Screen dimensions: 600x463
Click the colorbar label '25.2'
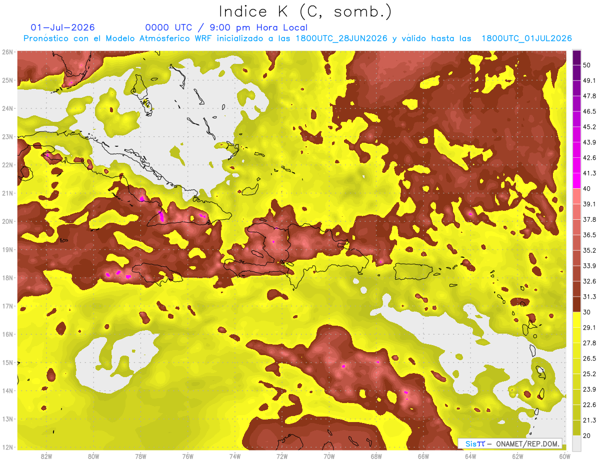coord(589,374)
